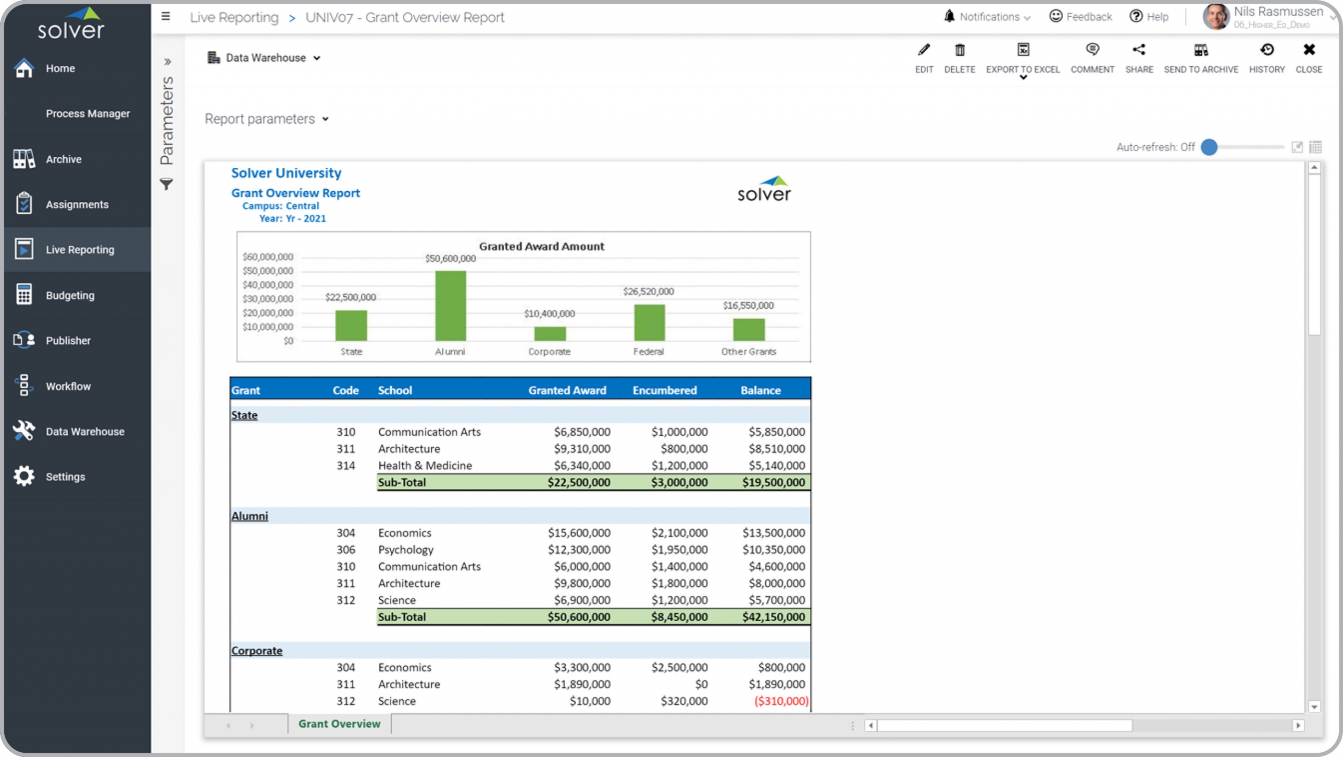
Task: Click the report's vertical scrollbar down arrow
Action: [x=1314, y=707]
